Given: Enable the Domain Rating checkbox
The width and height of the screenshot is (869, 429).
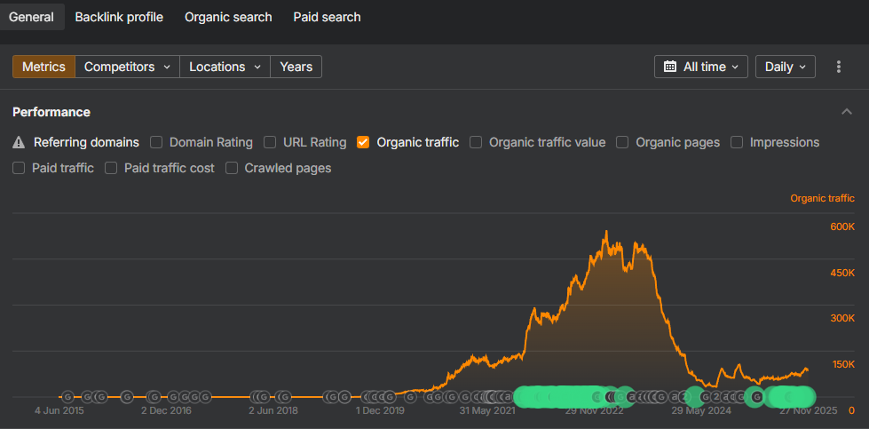Looking at the screenshot, I should [x=156, y=142].
